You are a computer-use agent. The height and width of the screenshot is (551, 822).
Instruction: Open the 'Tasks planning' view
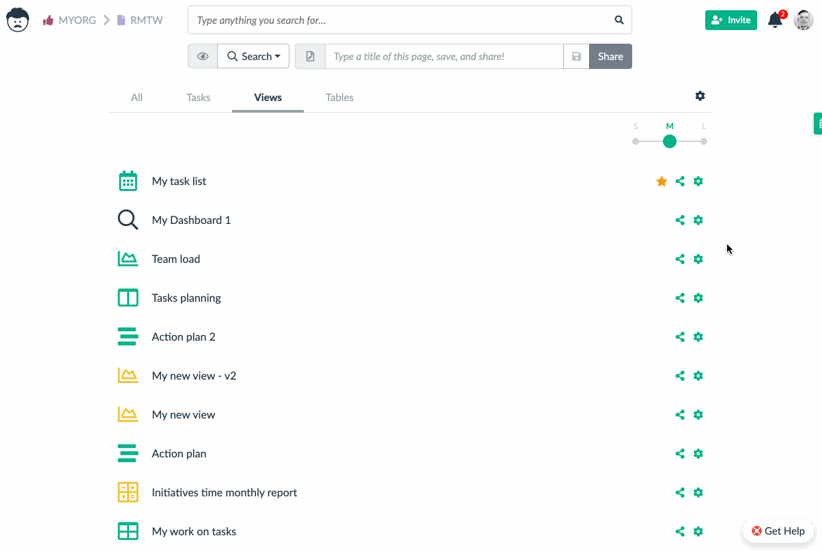coord(186,298)
